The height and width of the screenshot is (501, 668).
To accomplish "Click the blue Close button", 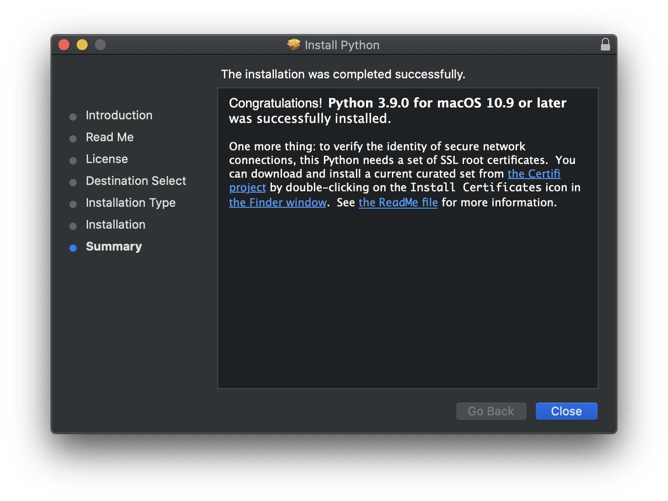I will [x=566, y=411].
